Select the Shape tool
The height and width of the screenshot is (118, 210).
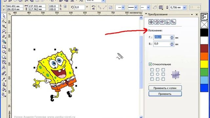pyautogui.click(x=4, y=21)
